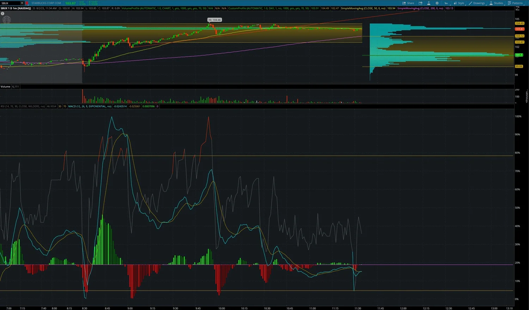Click the chart description icon beside Share

(x=420, y=3)
